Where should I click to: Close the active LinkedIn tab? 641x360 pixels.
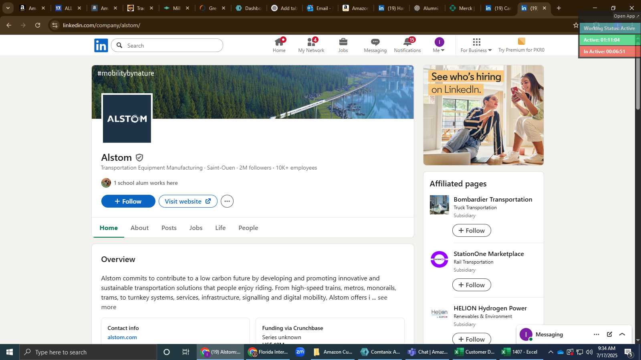tap(544, 8)
